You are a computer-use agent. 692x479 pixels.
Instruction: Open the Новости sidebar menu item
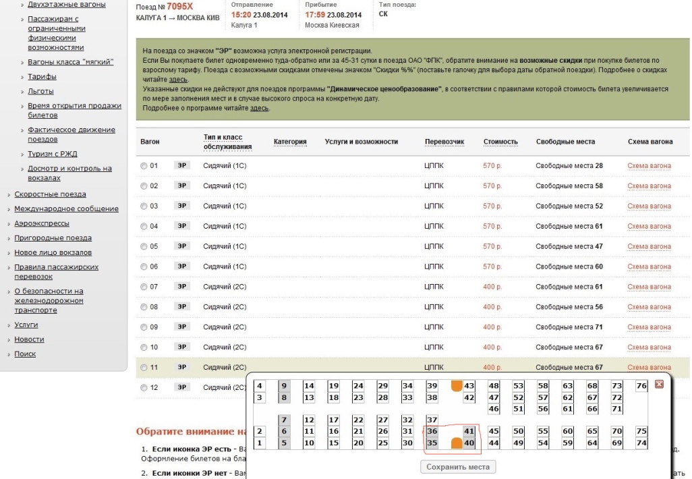(29, 339)
